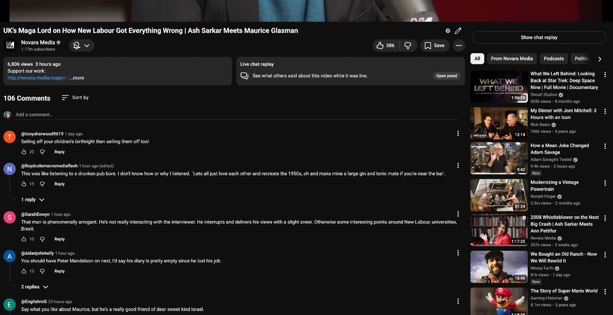The width and height of the screenshot is (613, 315).
Task: Dislike the video with thumbs down
Action: point(408,46)
